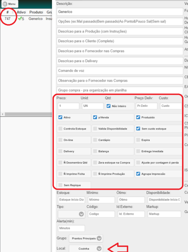Image resolution: width=188 pixels, height=252 pixels.
Task: Focus the Disponibilidade Início field
Action: click(164, 200)
